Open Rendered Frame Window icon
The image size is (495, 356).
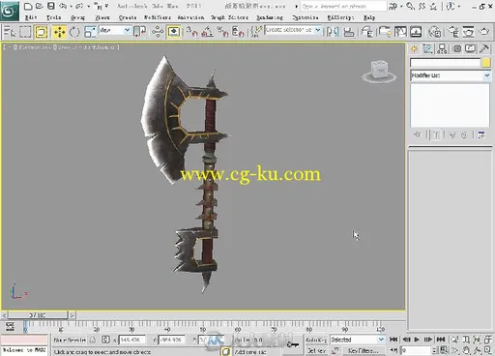click(468, 32)
